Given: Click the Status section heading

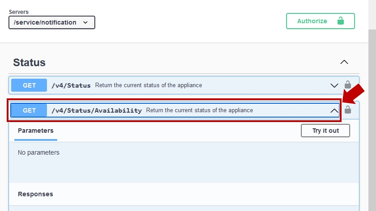Looking at the screenshot, I should 29,63.
